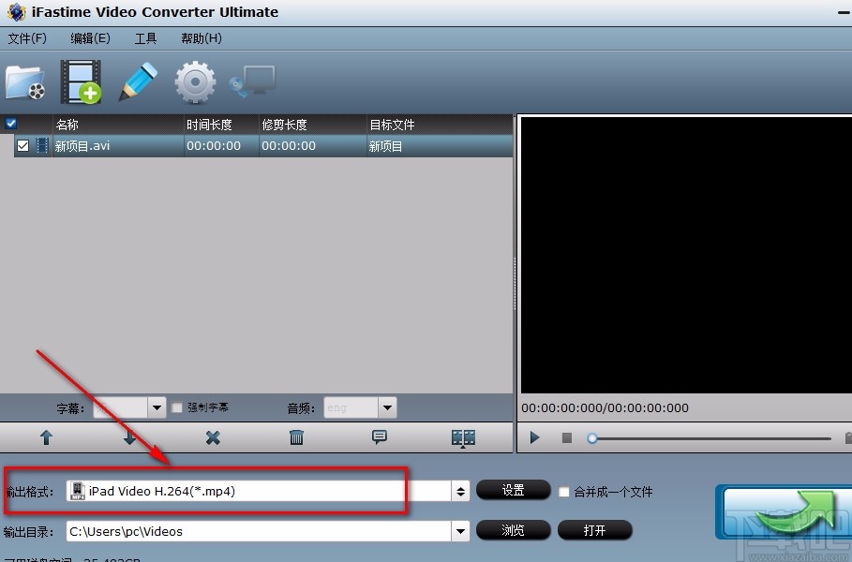Check the 合并成一个文件 option
Screen dimensions: 852x562
pyautogui.click(x=563, y=491)
